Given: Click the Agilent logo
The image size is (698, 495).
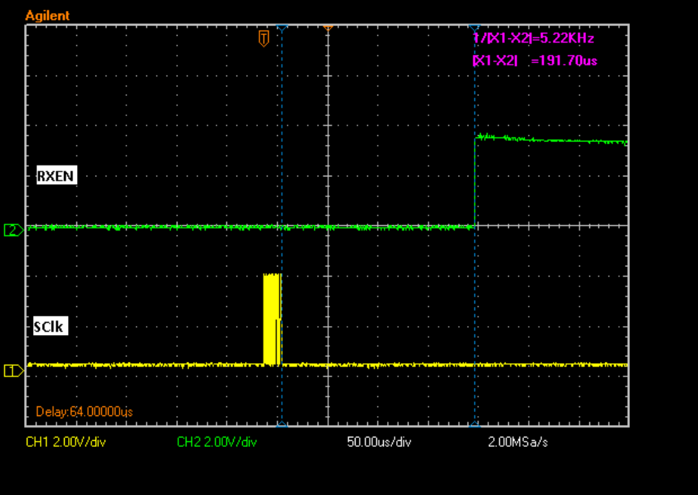Looking at the screenshot, I should point(47,15).
